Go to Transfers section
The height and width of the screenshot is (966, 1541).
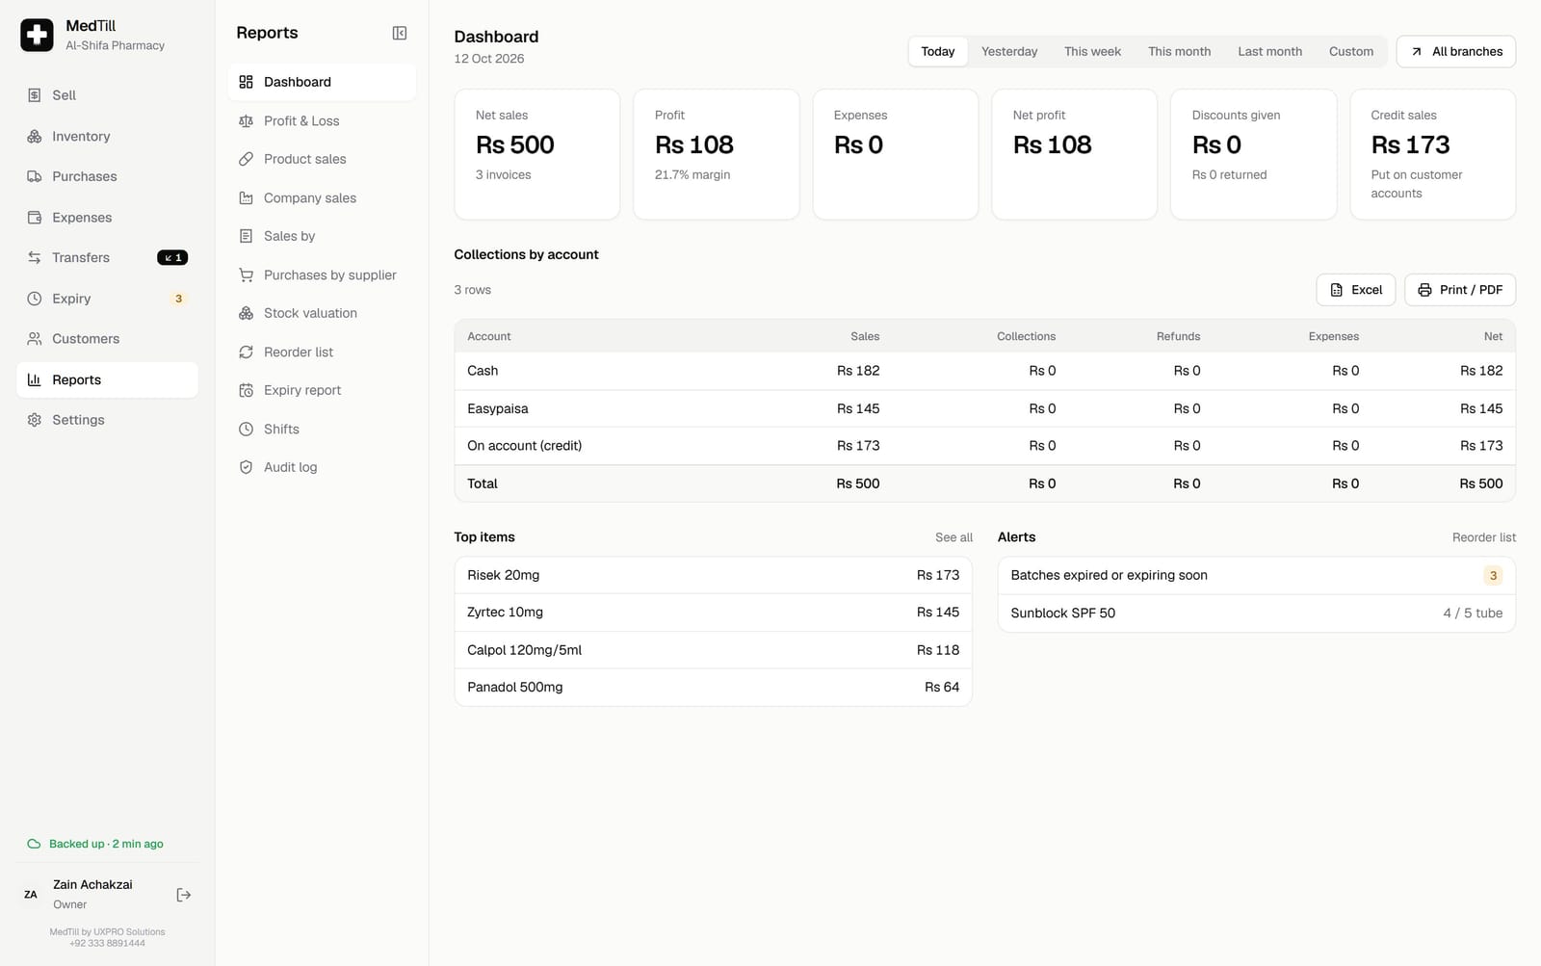(x=107, y=258)
